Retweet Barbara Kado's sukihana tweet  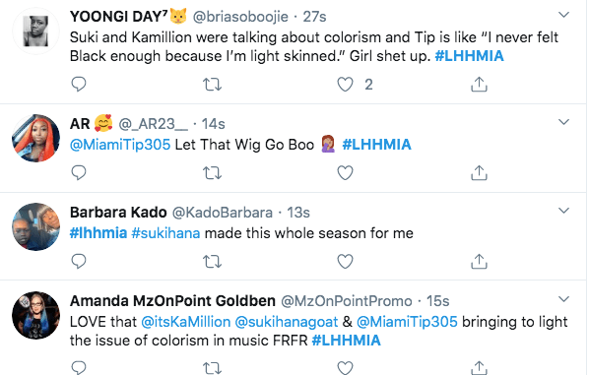pyautogui.click(x=212, y=262)
